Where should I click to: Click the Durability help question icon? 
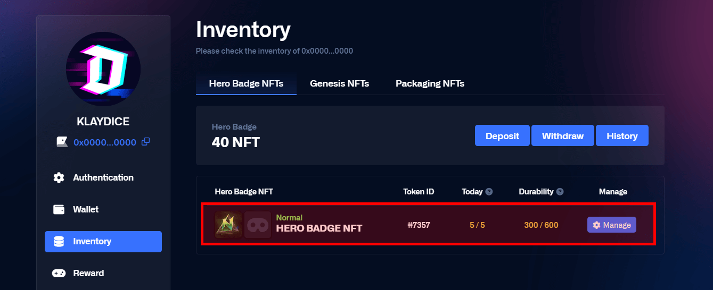(560, 192)
